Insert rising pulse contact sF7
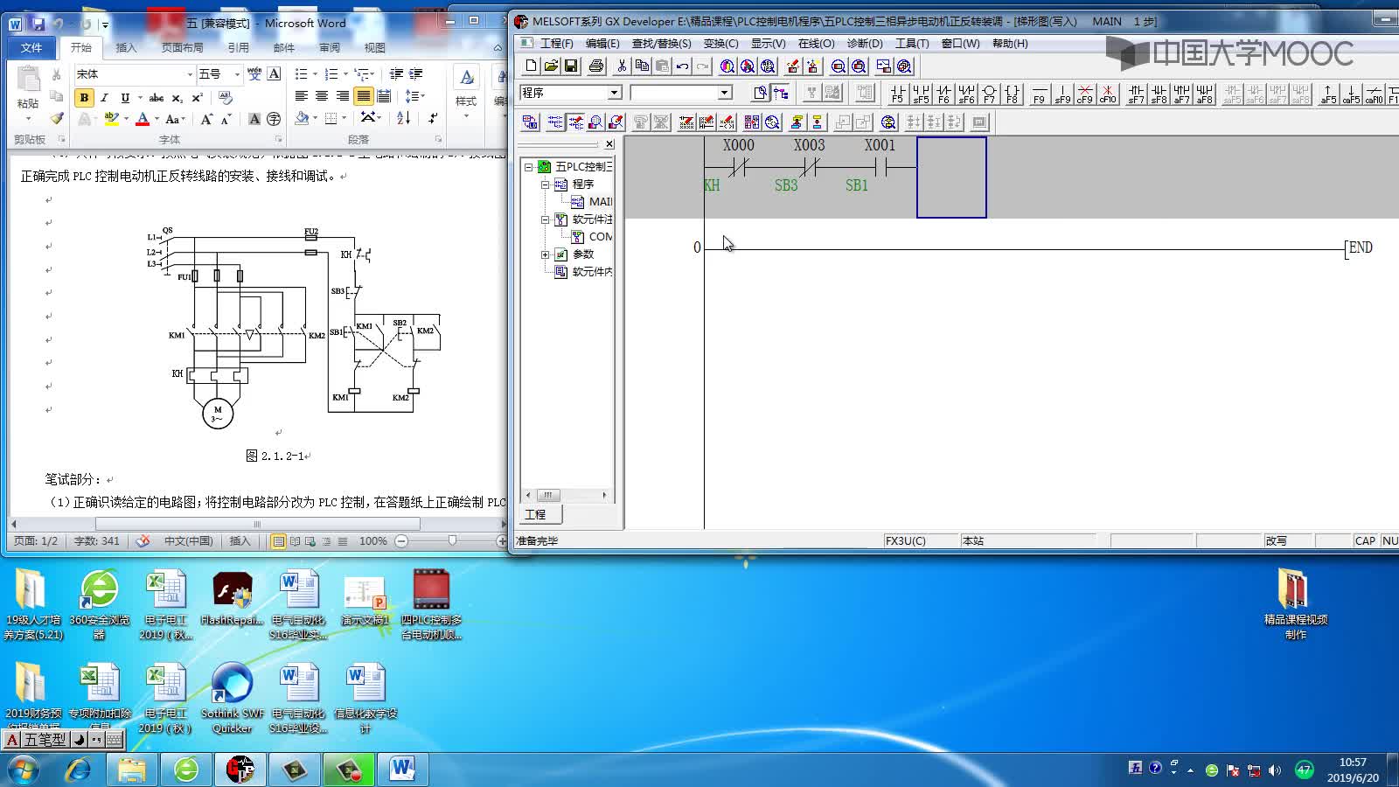The width and height of the screenshot is (1399, 787). coord(1136,93)
